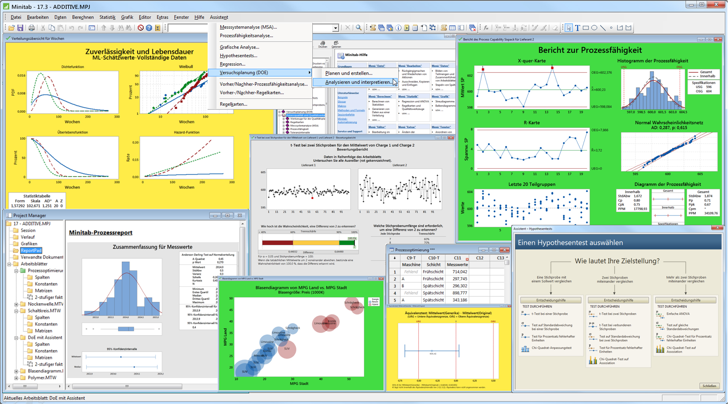The width and height of the screenshot is (728, 404).
Task: Click the Save Project floppy disk icon
Action: (x=20, y=28)
